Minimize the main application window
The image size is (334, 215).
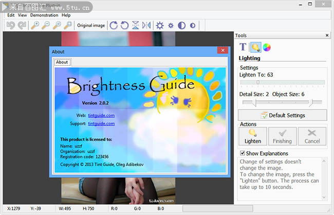tap(301, 5)
